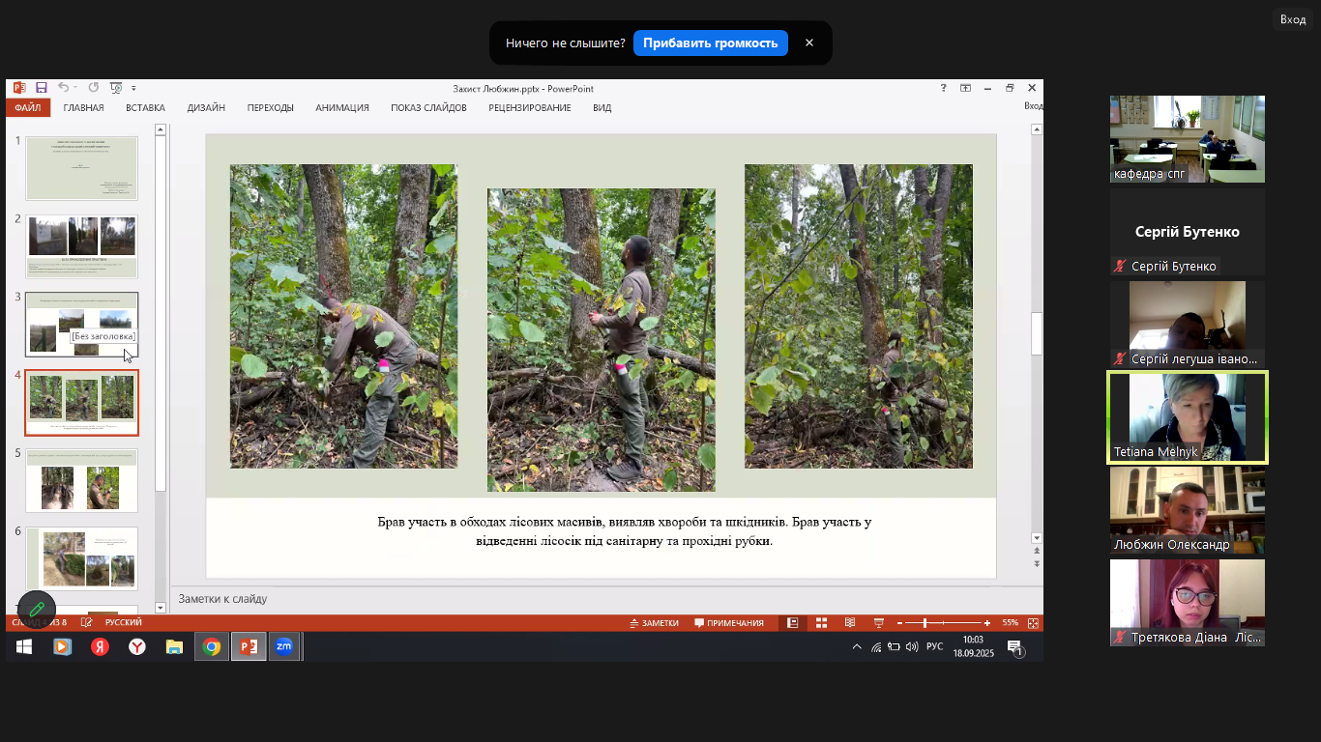Launch Yandex Browser from the taskbar
1321x742 pixels.
click(x=137, y=647)
